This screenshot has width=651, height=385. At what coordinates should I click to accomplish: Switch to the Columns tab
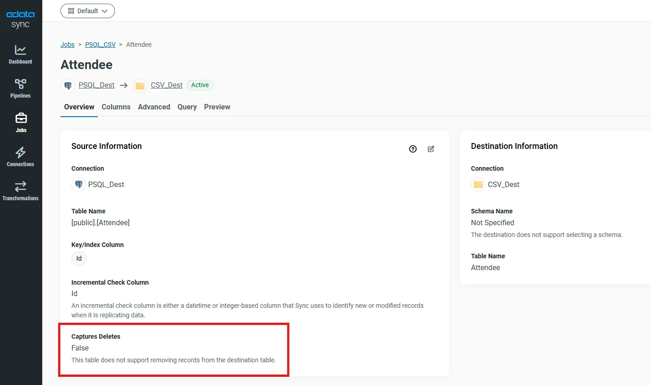(116, 107)
